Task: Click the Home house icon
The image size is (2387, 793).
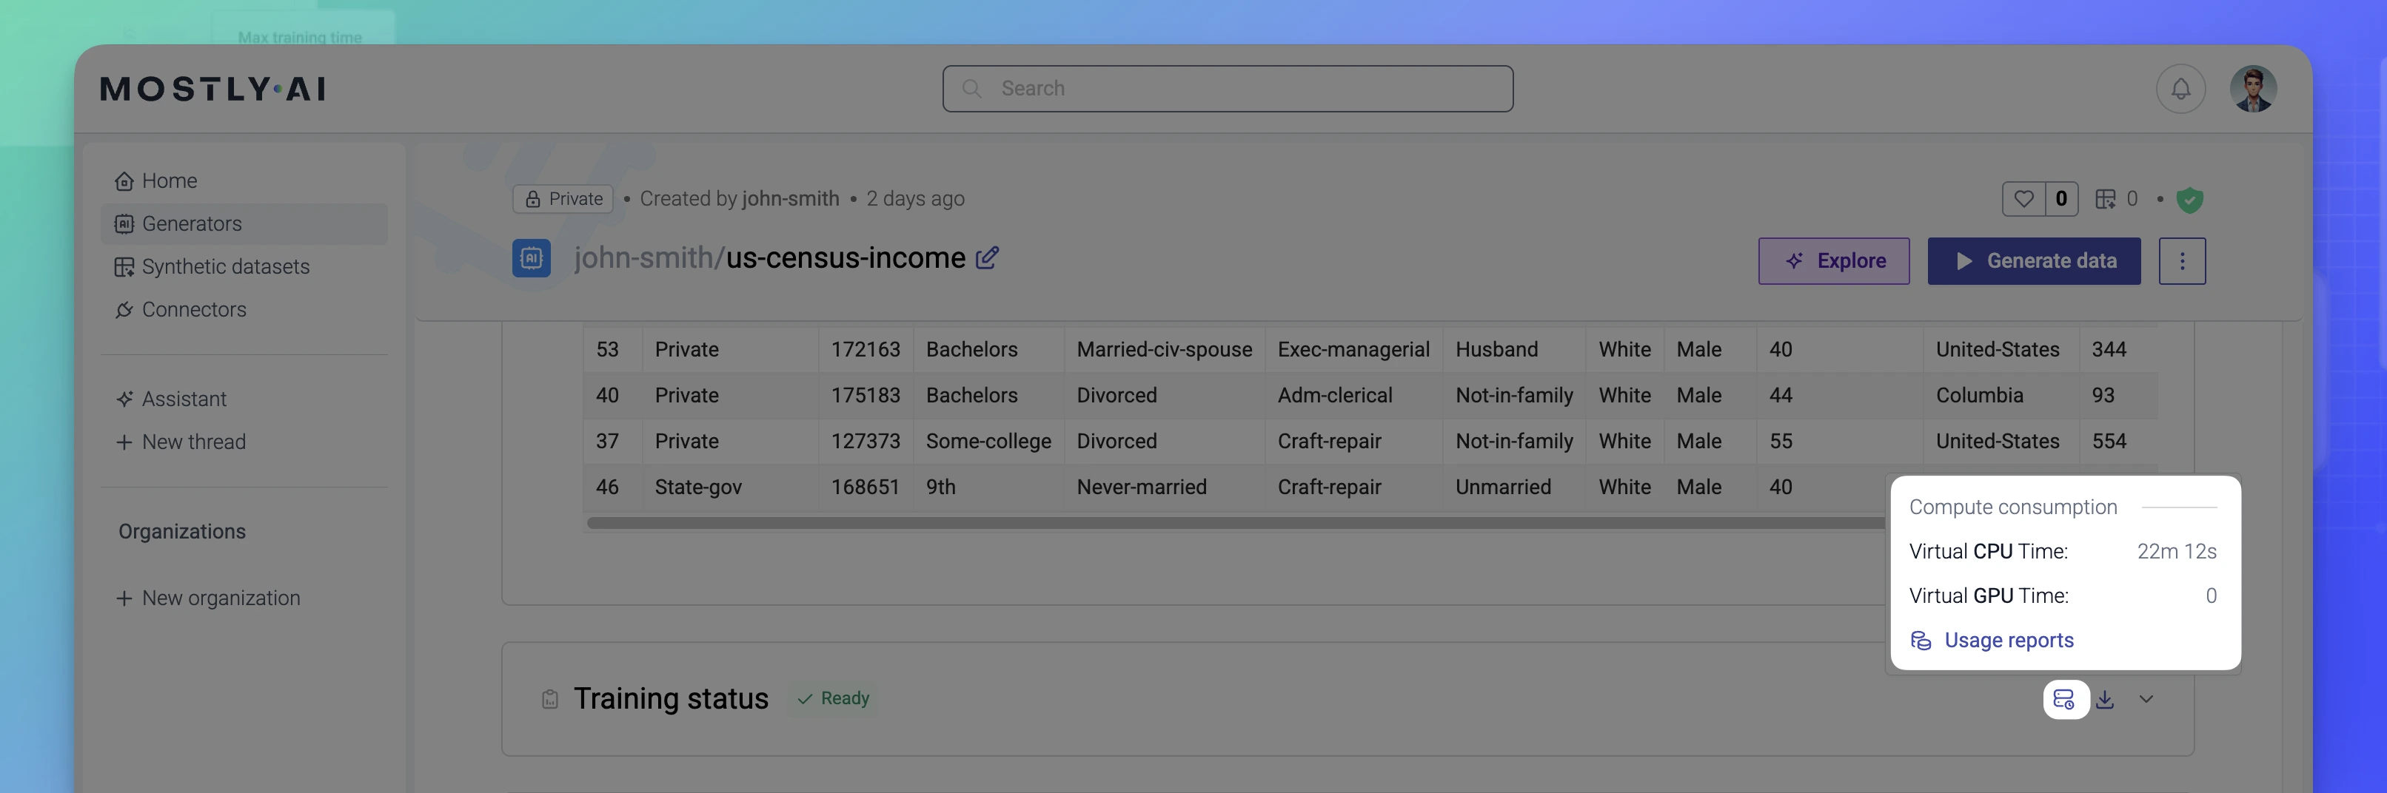Action: tap(124, 180)
